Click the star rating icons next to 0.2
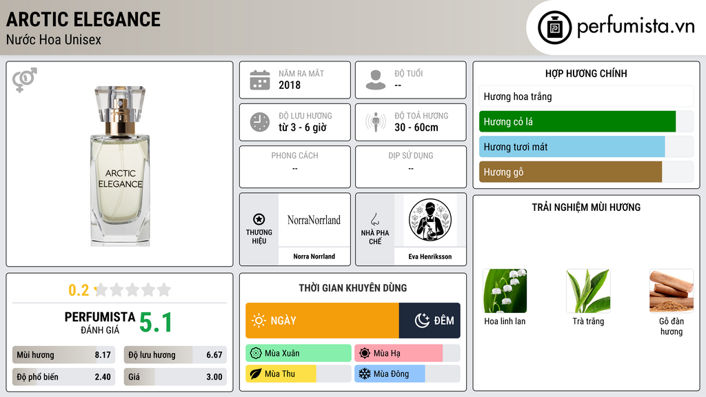Image resolution: width=706 pixels, height=397 pixels. click(133, 289)
